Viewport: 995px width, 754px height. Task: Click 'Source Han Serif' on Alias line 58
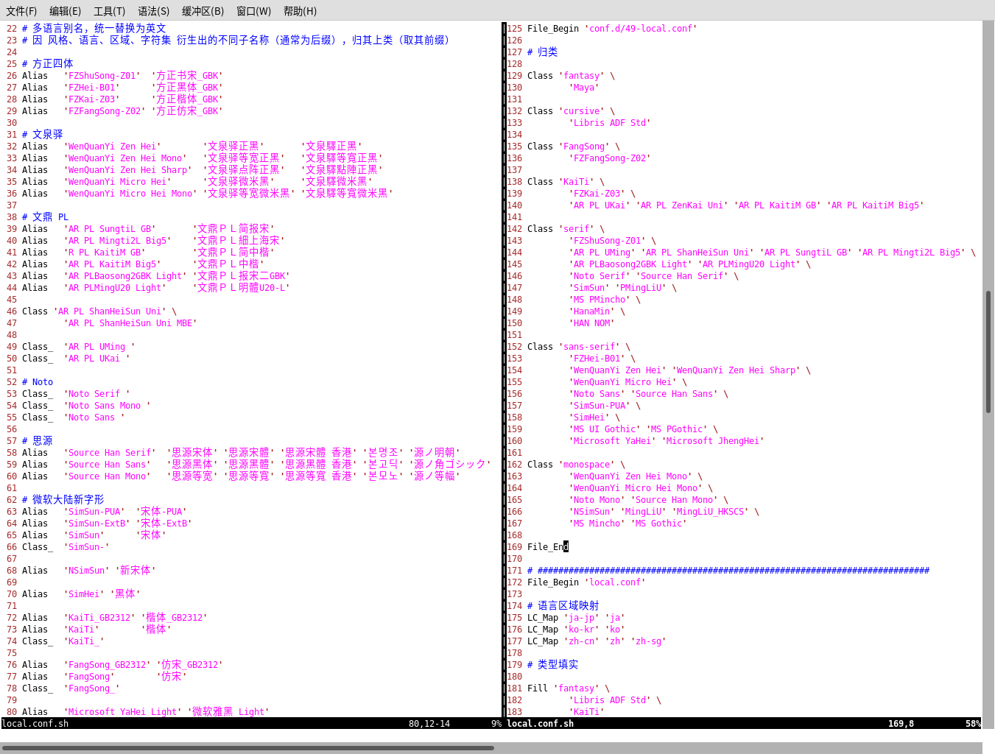pos(110,453)
